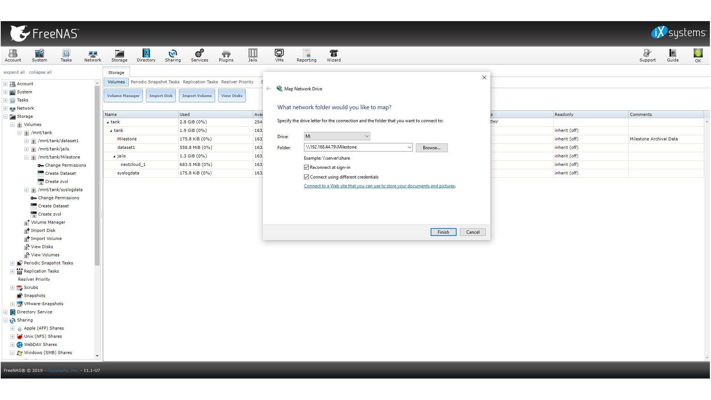The height and width of the screenshot is (400, 711).
Task: Launch the Wizard toolbar icon
Action: [x=334, y=56]
